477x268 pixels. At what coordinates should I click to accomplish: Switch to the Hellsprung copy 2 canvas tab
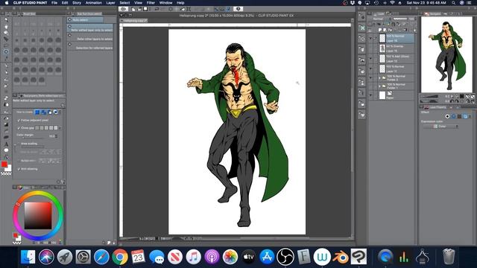point(134,21)
